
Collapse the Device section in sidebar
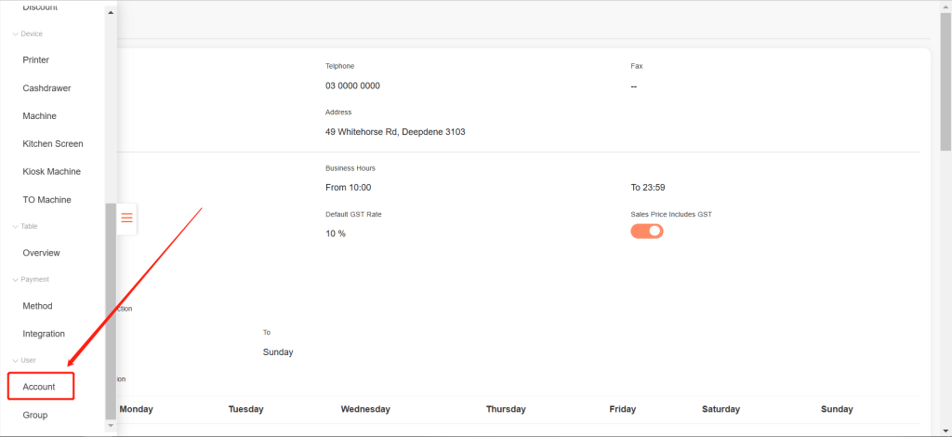click(15, 34)
